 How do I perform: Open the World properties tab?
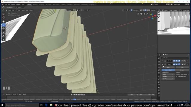(159, 73)
